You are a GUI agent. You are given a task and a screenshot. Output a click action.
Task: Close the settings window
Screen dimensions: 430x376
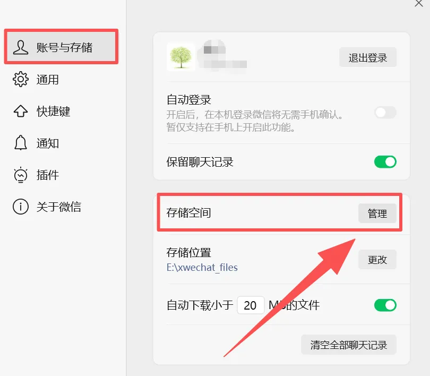[x=419, y=3]
